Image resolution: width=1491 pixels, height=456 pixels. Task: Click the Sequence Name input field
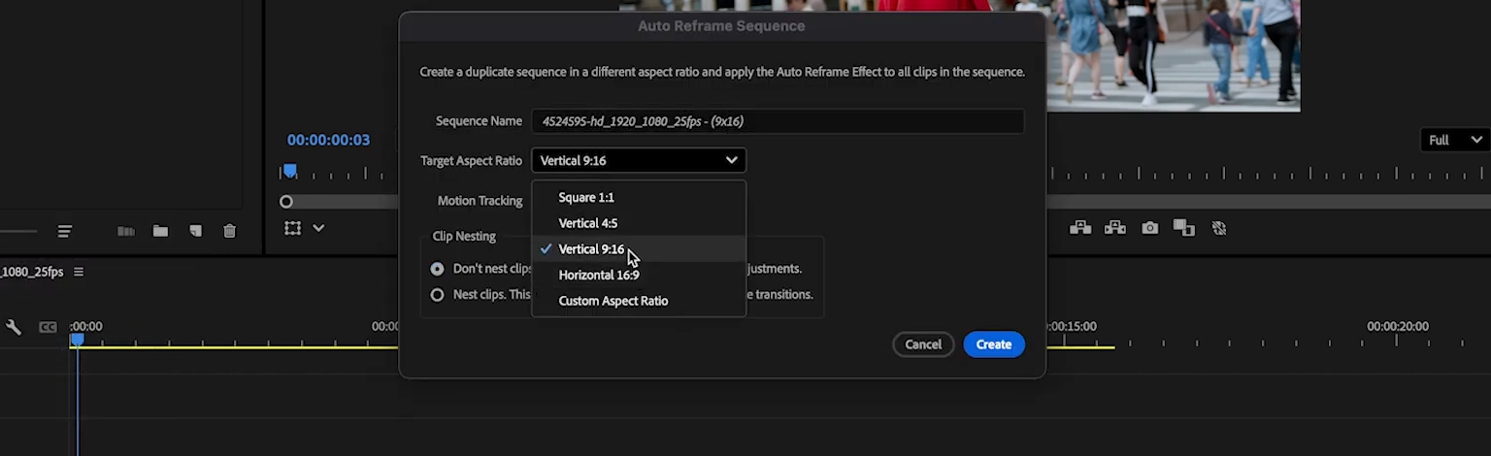click(x=778, y=121)
